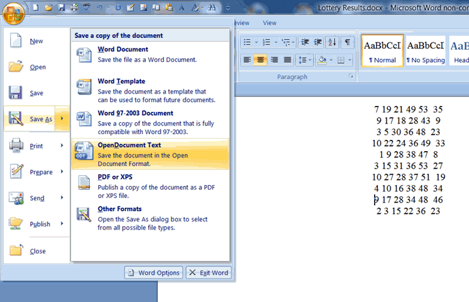Click the Sort A-Z icon
Screen dimensions: 469x302
coord(332,42)
